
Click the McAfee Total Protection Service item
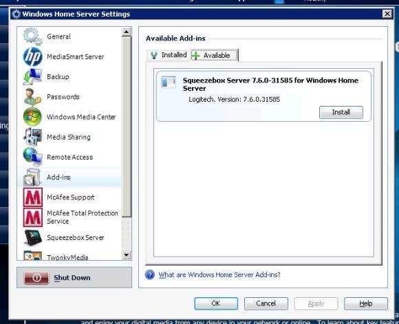[x=69, y=217]
